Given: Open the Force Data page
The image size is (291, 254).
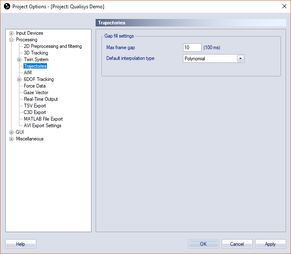Looking at the screenshot, I should [x=35, y=86].
